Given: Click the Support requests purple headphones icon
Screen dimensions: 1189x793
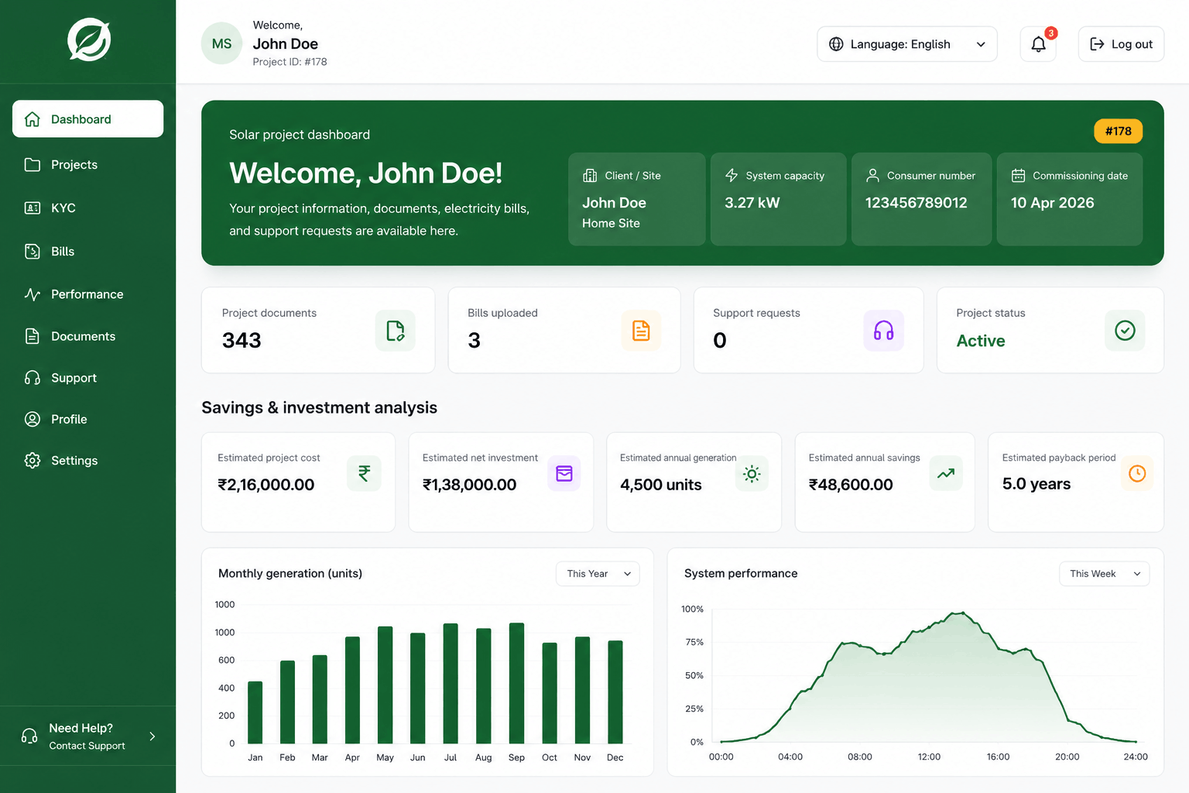Looking at the screenshot, I should [x=883, y=331].
